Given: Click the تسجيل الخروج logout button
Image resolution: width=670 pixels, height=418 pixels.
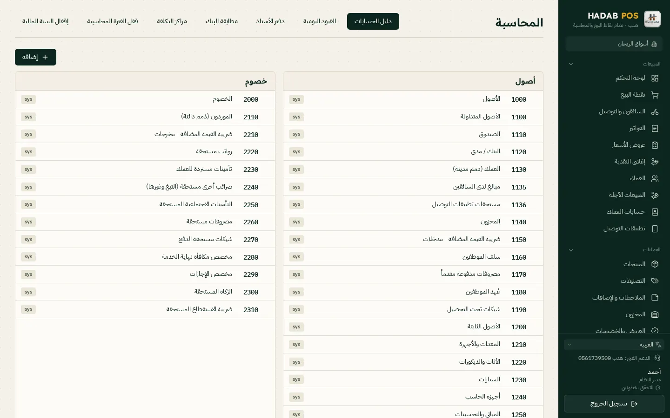Looking at the screenshot, I should tap(614, 404).
